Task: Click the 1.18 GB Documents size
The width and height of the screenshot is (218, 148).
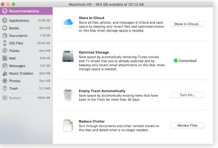Action: [x=45, y=35]
